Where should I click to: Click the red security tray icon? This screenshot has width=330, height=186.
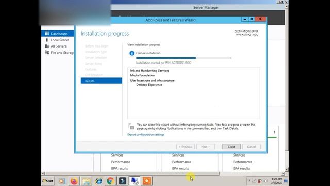[x=260, y=181]
